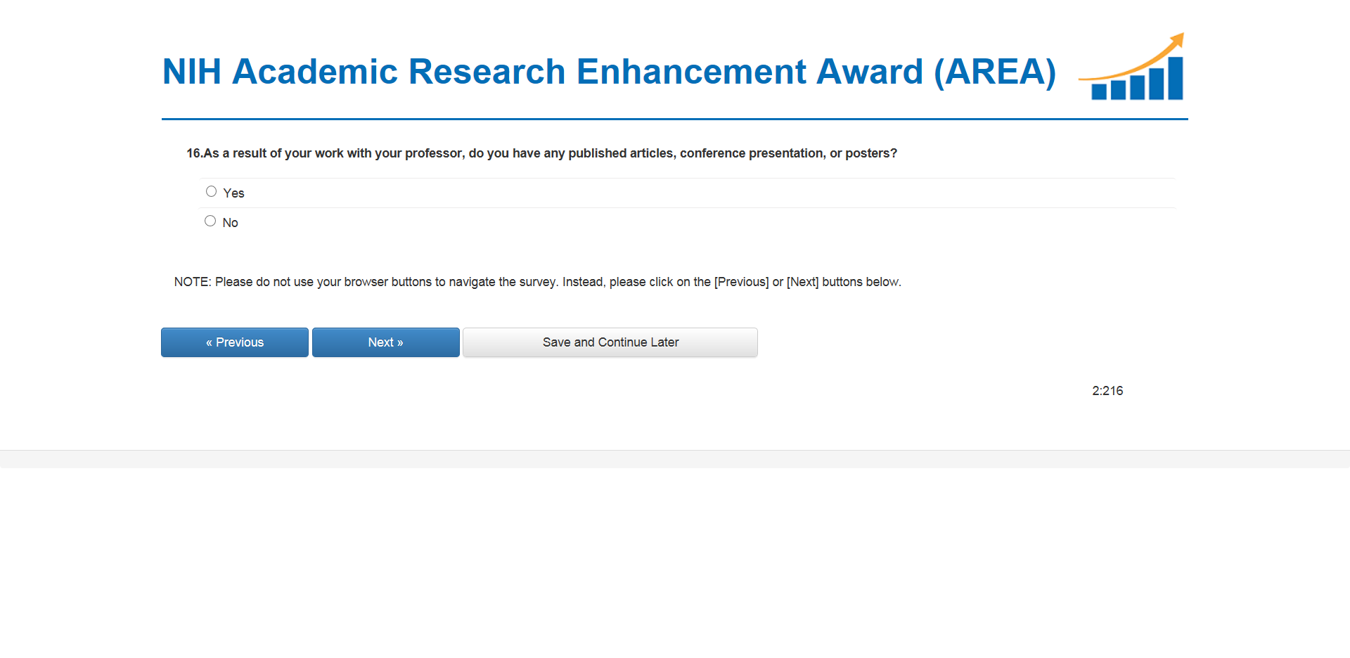Viewport: 1350px width, 658px height.
Task: Click the NOTE about browser buttons
Action: tap(537, 282)
